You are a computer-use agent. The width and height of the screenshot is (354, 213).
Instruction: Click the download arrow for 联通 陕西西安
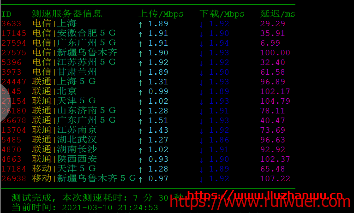click(x=202, y=159)
